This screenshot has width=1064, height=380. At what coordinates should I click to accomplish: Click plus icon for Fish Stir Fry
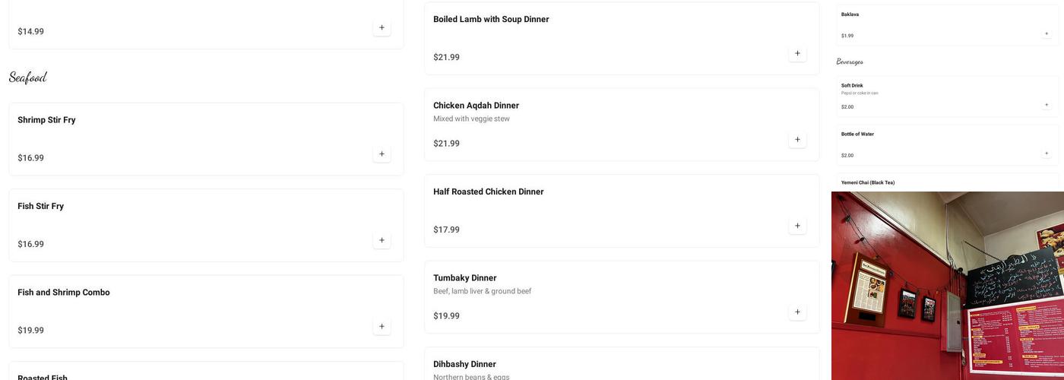click(x=382, y=240)
